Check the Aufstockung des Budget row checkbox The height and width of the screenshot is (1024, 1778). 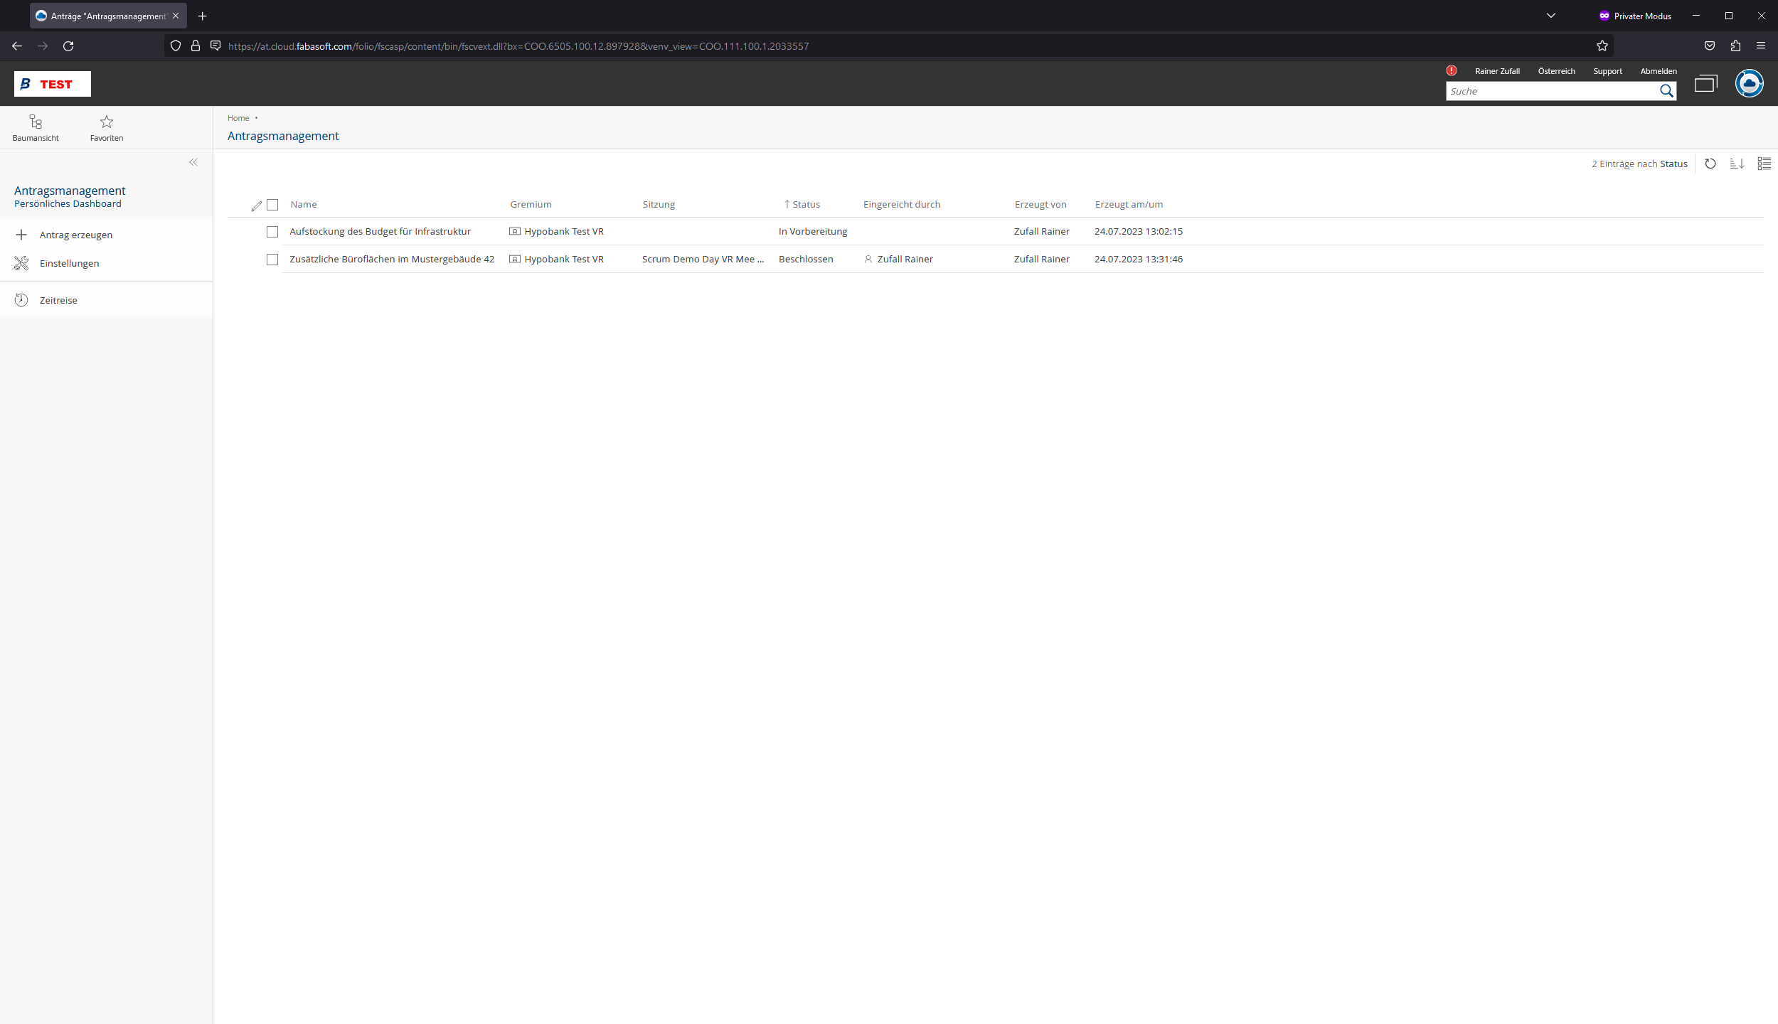coord(272,232)
